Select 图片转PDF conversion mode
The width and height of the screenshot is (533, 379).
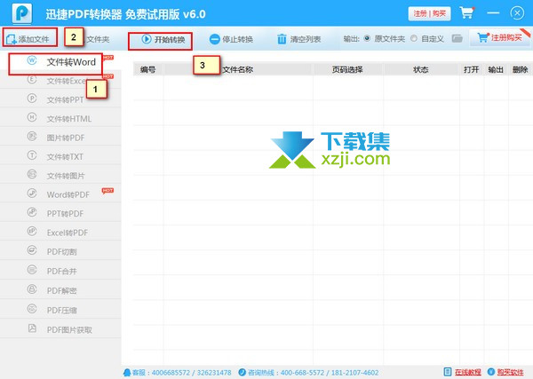(x=60, y=138)
